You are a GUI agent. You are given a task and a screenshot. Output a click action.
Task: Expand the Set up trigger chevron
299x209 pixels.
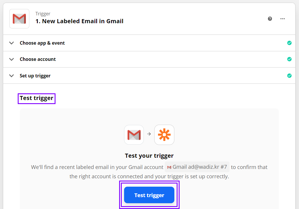click(x=11, y=76)
